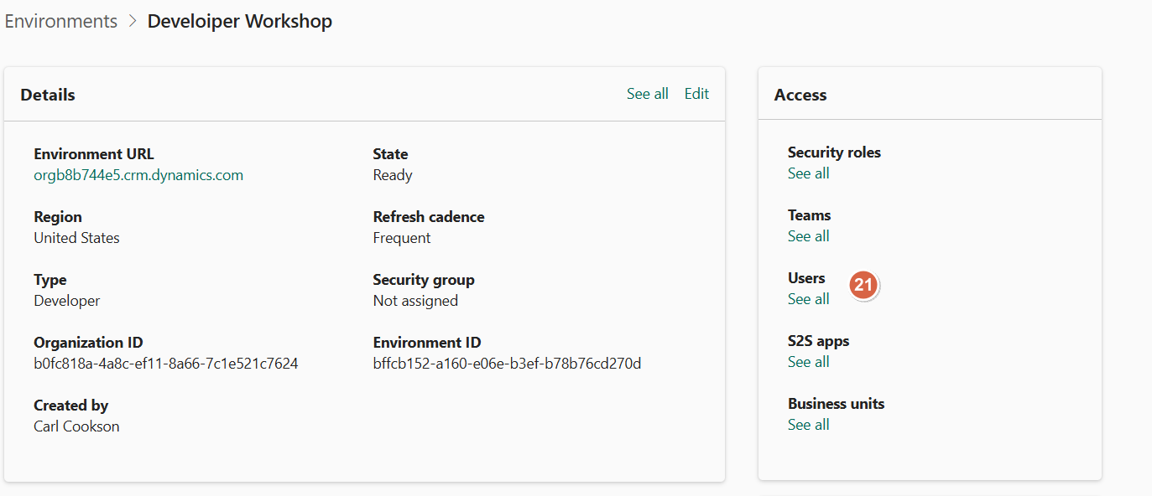Navigate back via the Environments breadcrumb

pos(60,21)
